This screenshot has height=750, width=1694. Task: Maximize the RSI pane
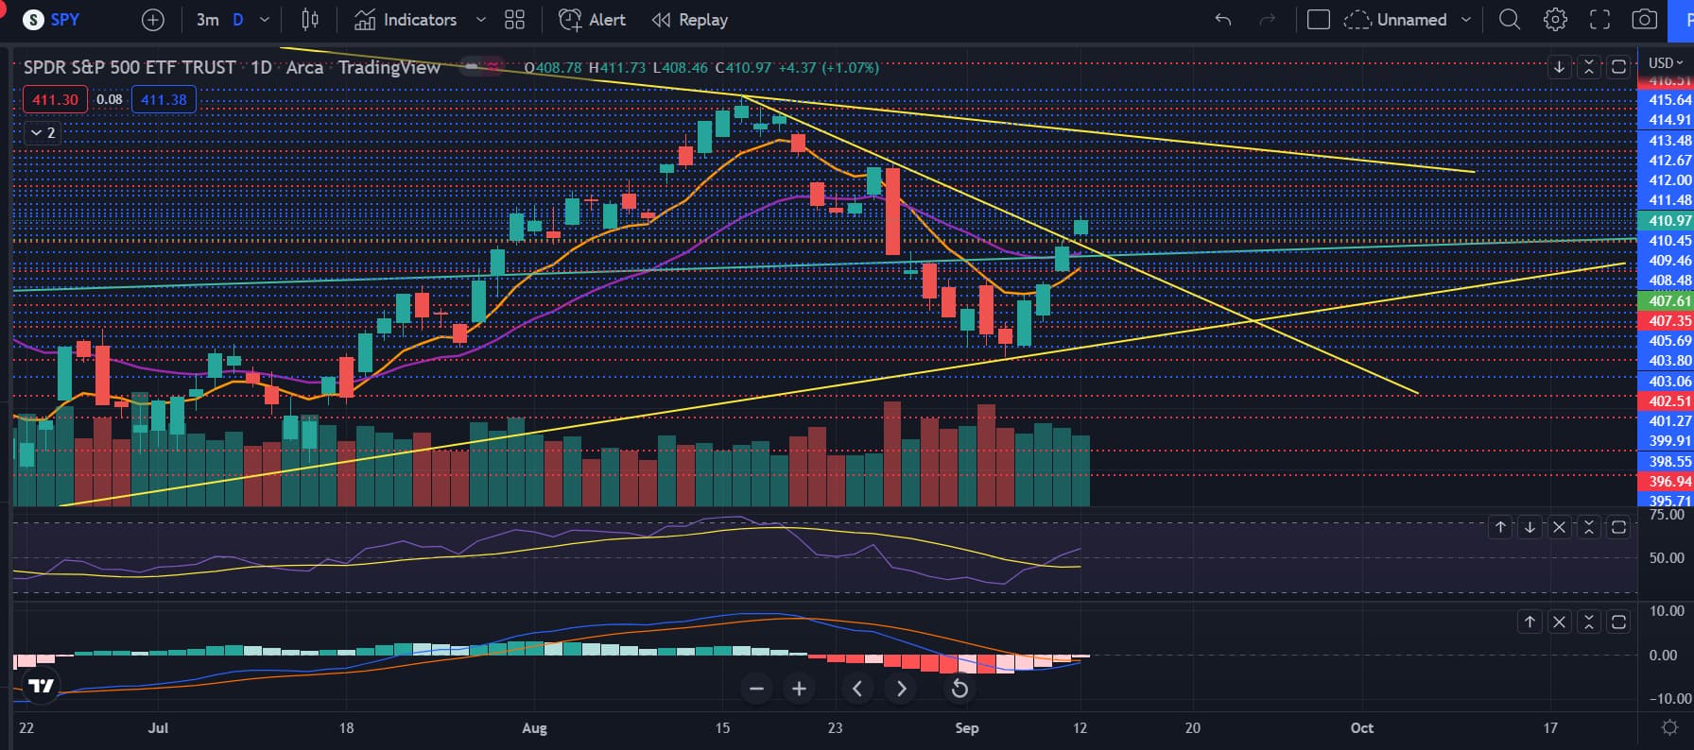click(x=1618, y=527)
